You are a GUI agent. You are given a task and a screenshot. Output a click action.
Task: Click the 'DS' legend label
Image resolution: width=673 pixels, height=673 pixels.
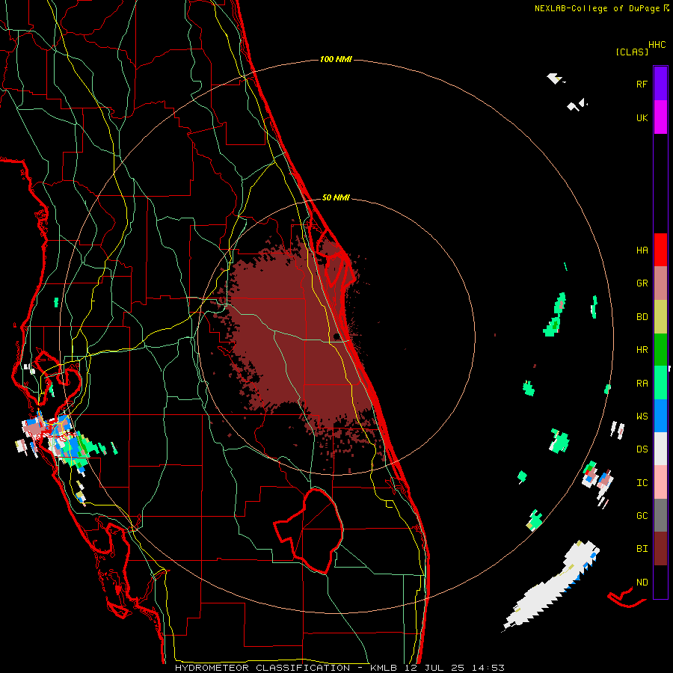(642, 449)
